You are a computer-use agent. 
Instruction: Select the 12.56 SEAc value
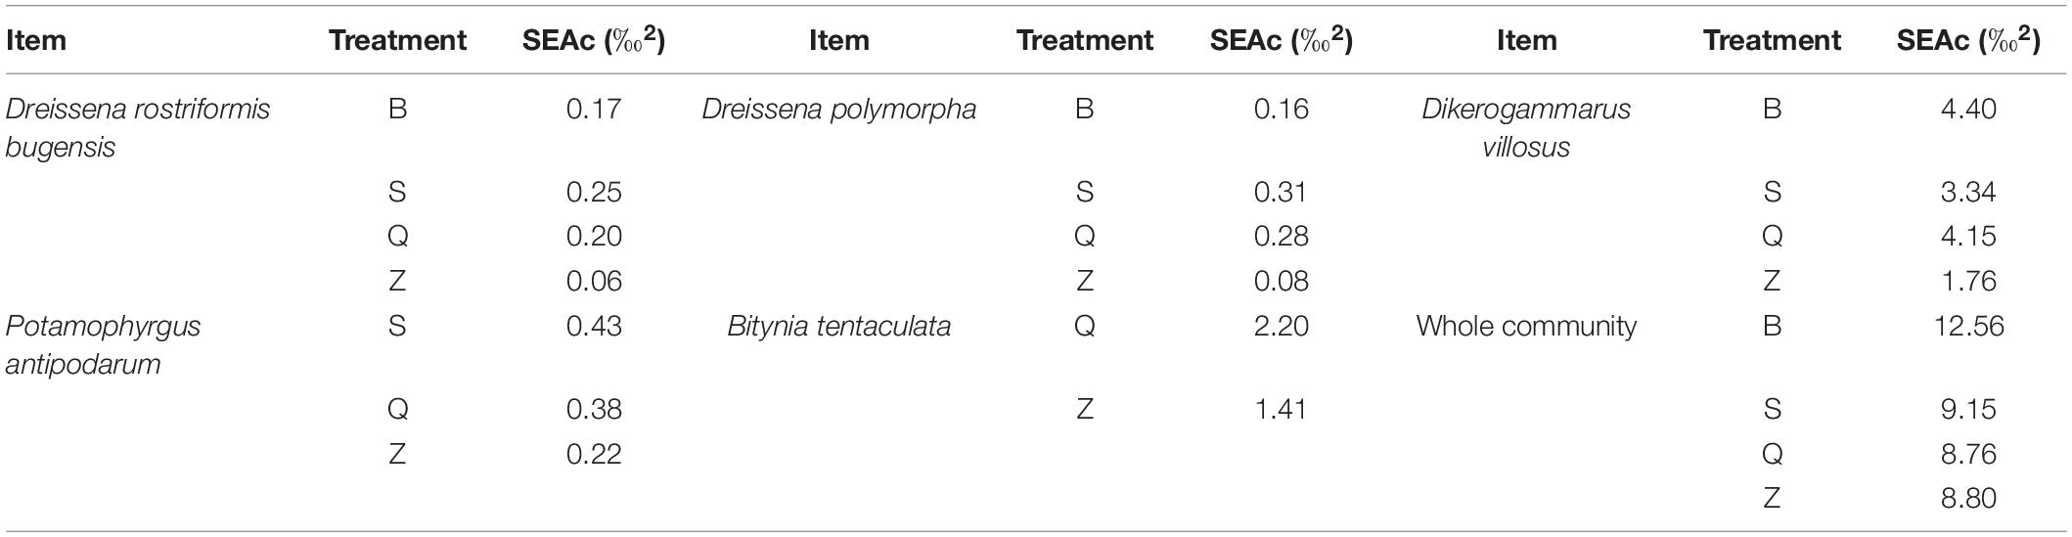(x=1968, y=326)
